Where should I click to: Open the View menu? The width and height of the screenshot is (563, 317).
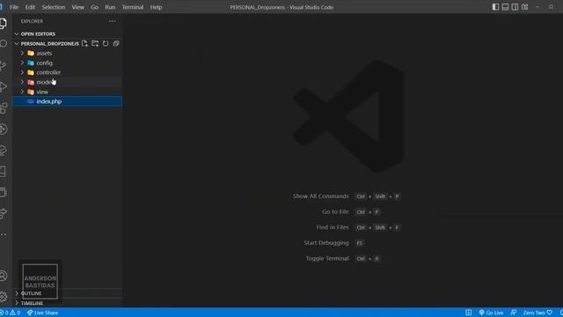[77, 7]
